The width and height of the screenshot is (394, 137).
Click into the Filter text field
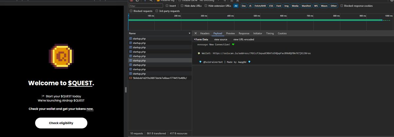click(146, 6)
